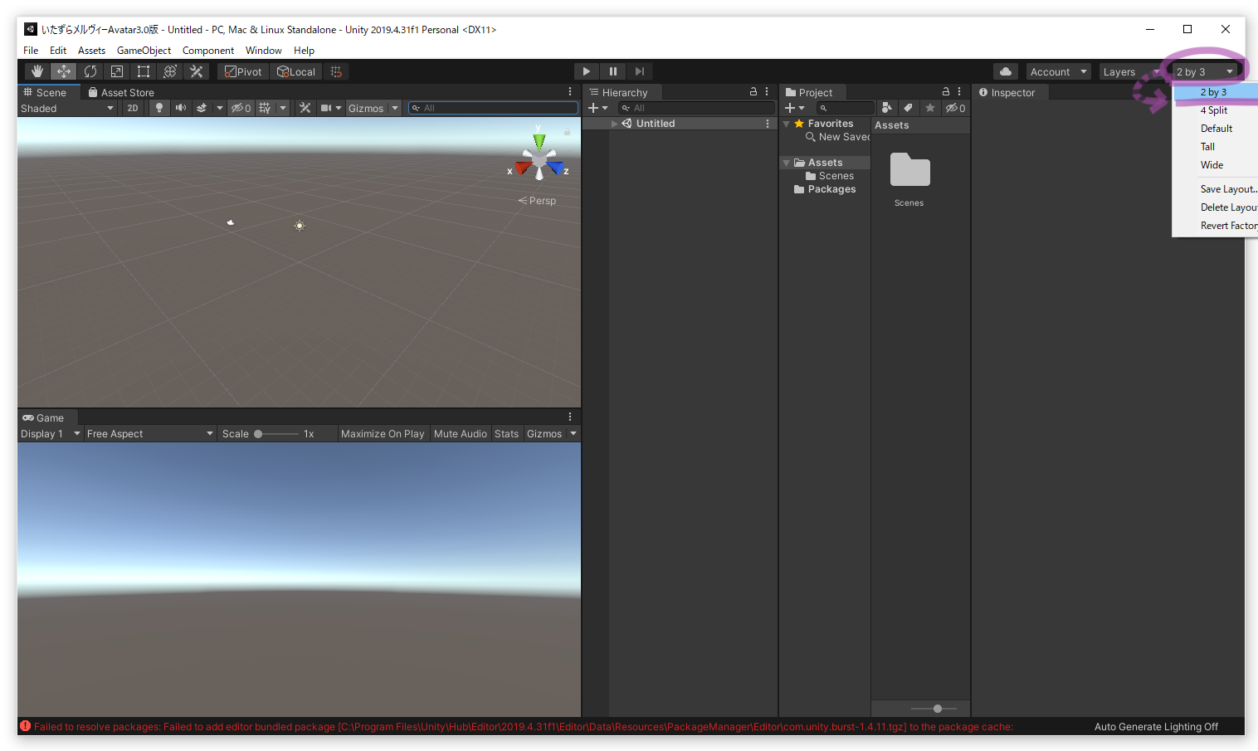Image resolution: width=1258 pixels, height=751 pixels.
Task: Open Shaded draw mode dropdown
Action: (x=67, y=108)
